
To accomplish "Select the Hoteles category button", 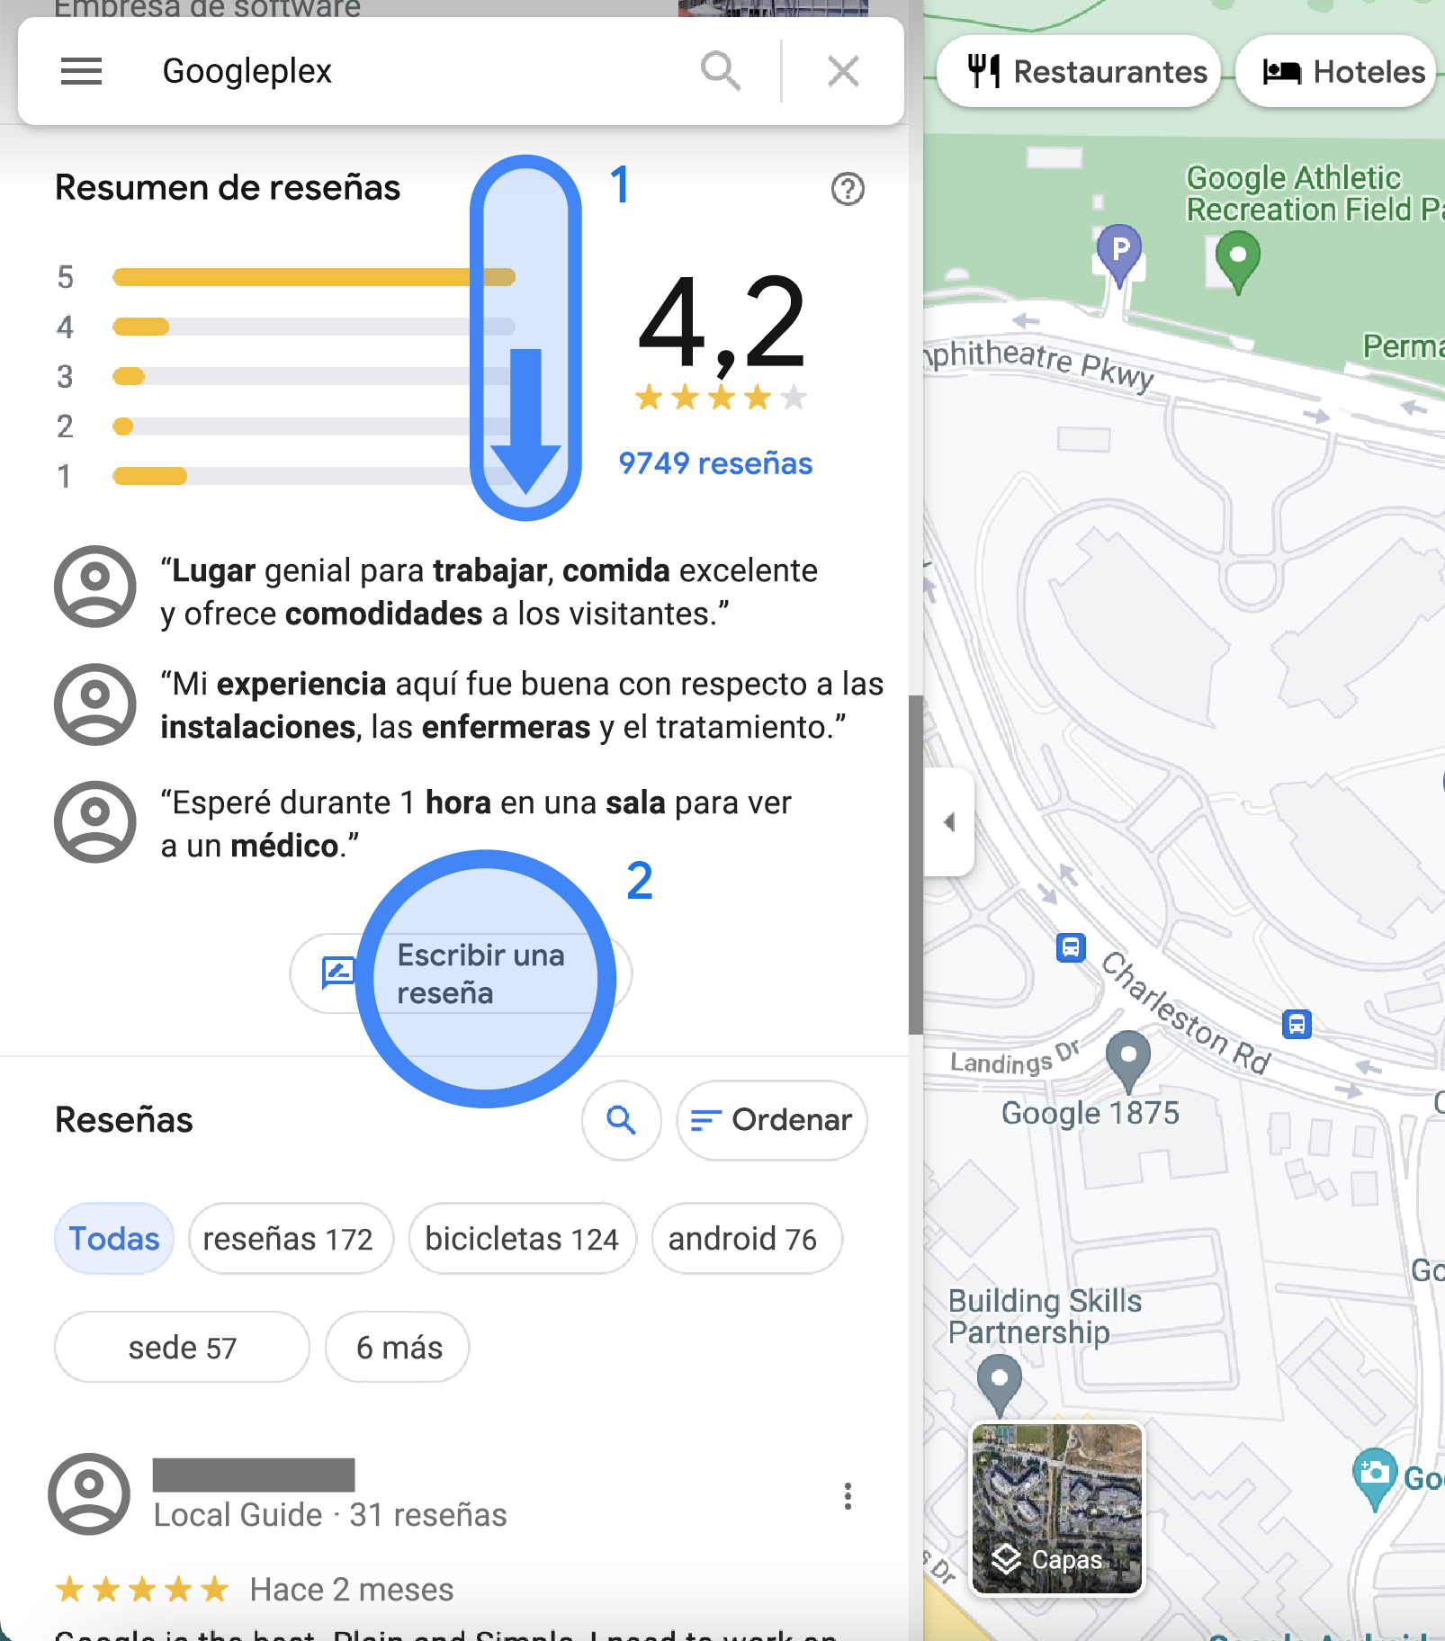I will pyautogui.click(x=1335, y=72).
